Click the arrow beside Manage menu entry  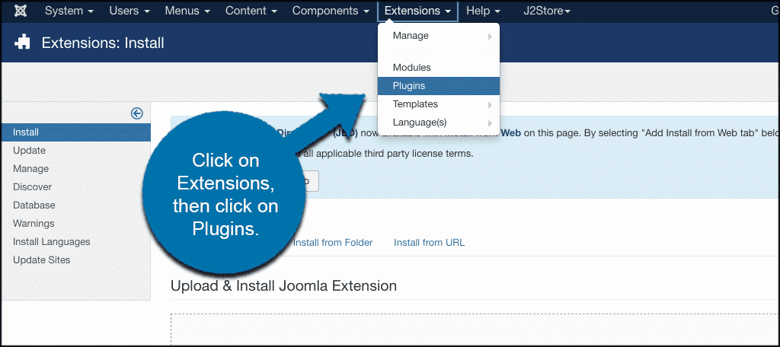(490, 37)
